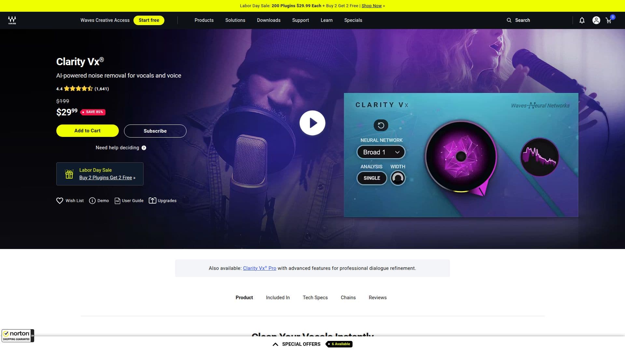The image size is (625, 352).
Task: Click the Waves logo in header
Action: tap(12, 20)
